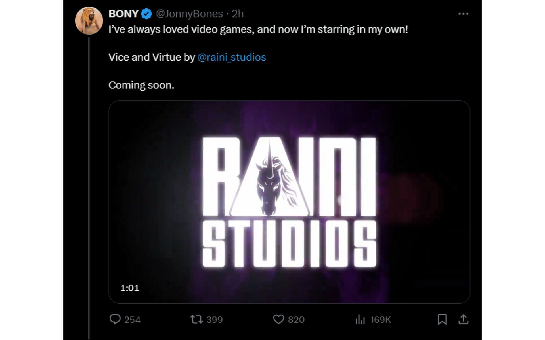Click the 820 likes count
This screenshot has width=545, height=340.
(296, 320)
